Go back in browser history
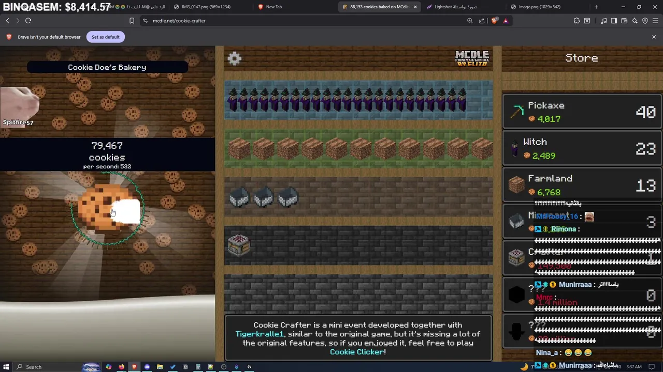This screenshot has height=372, width=663. click(x=8, y=21)
